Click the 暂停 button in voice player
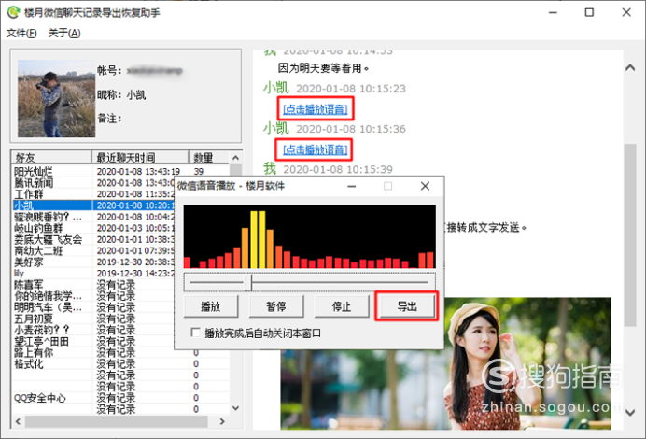646x439 pixels. [x=276, y=306]
